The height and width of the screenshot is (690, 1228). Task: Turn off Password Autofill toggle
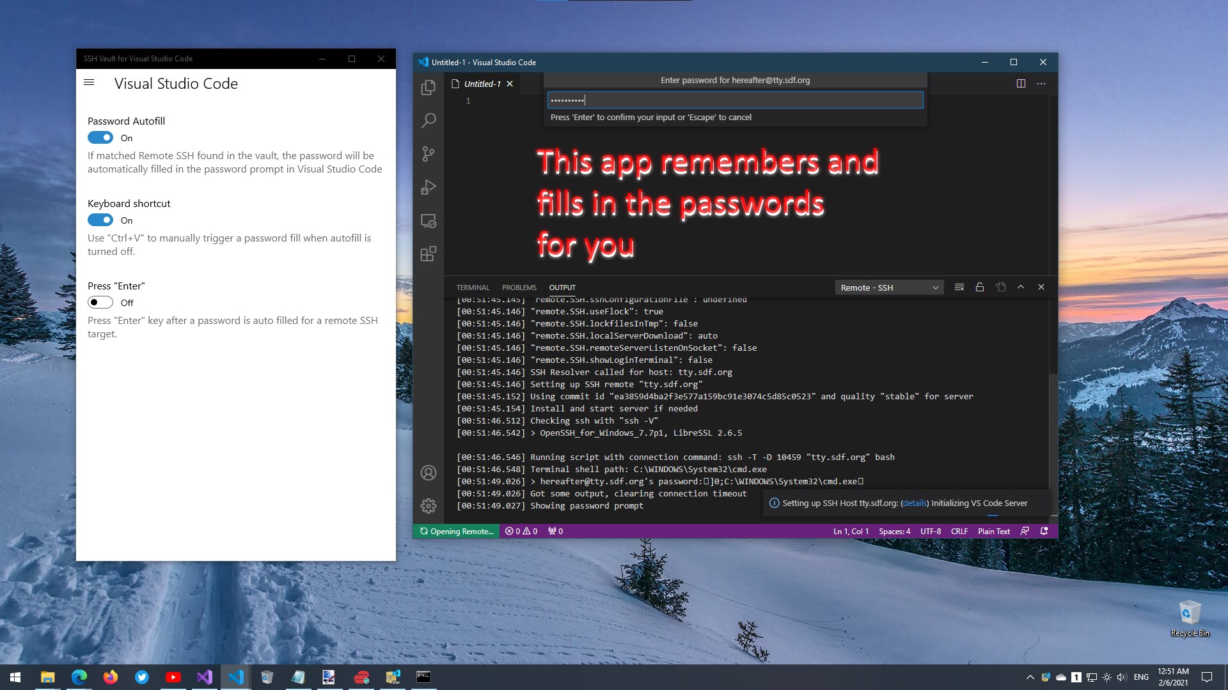coord(100,138)
